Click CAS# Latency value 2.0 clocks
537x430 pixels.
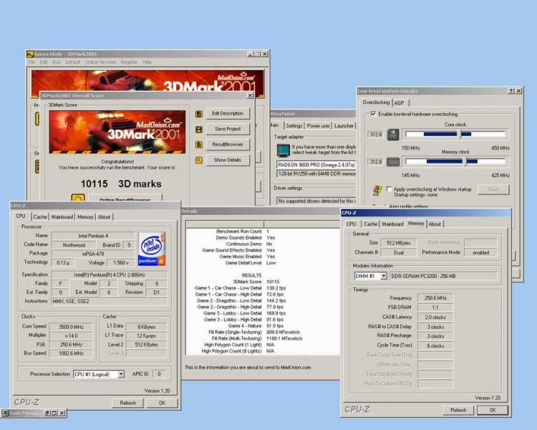[x=435, y=317]
